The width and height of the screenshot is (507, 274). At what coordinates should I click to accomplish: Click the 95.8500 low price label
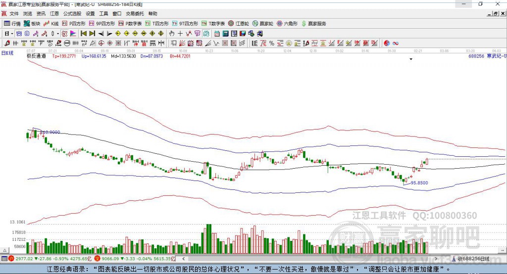419,183
